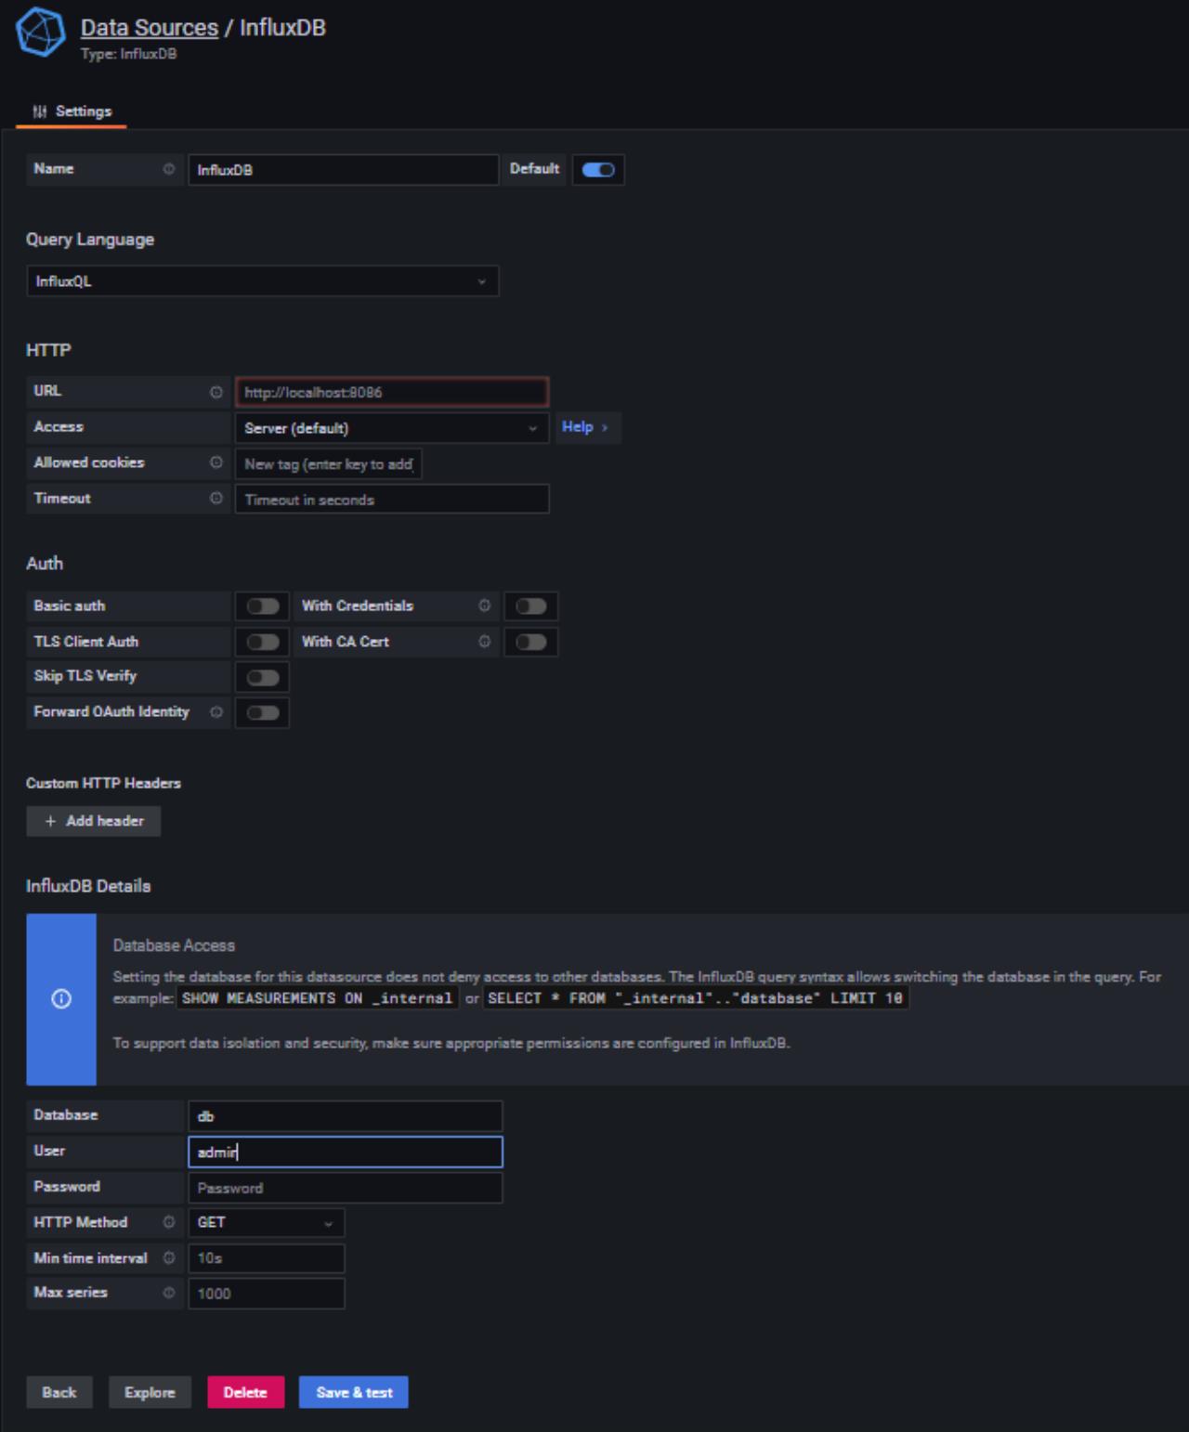This screenshot has width=1189, height=1432.
Task: Focus the Min time interval field
Action: click(x=267, y=1258)
